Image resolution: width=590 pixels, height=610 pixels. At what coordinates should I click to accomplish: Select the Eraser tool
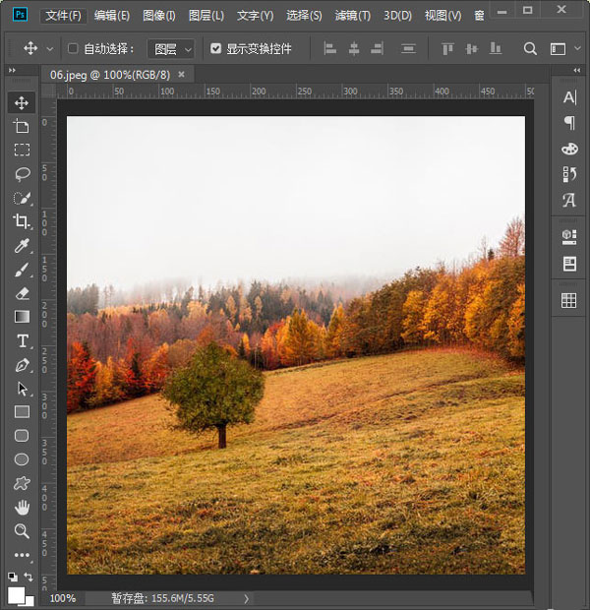23,293
